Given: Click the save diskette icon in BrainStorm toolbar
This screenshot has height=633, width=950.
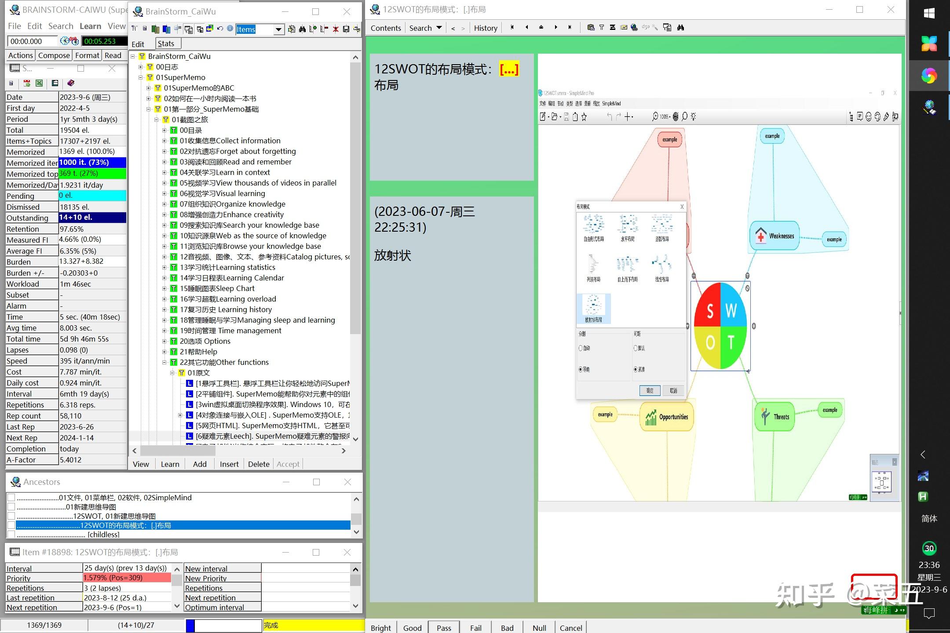Looking at the screenshot, I should pyautogui.click(x=347, y=29).
